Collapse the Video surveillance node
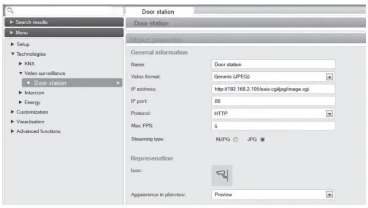Image resolution: width=368 pixels, height=208 pixels. (21, 73)
